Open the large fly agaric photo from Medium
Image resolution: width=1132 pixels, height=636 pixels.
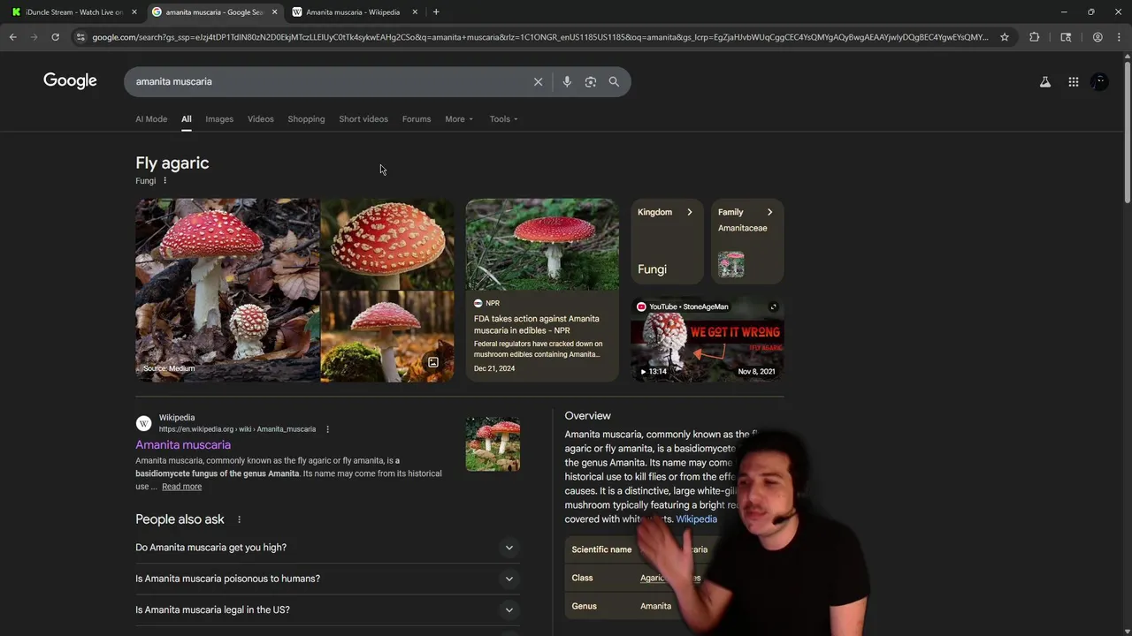(227, 290)
